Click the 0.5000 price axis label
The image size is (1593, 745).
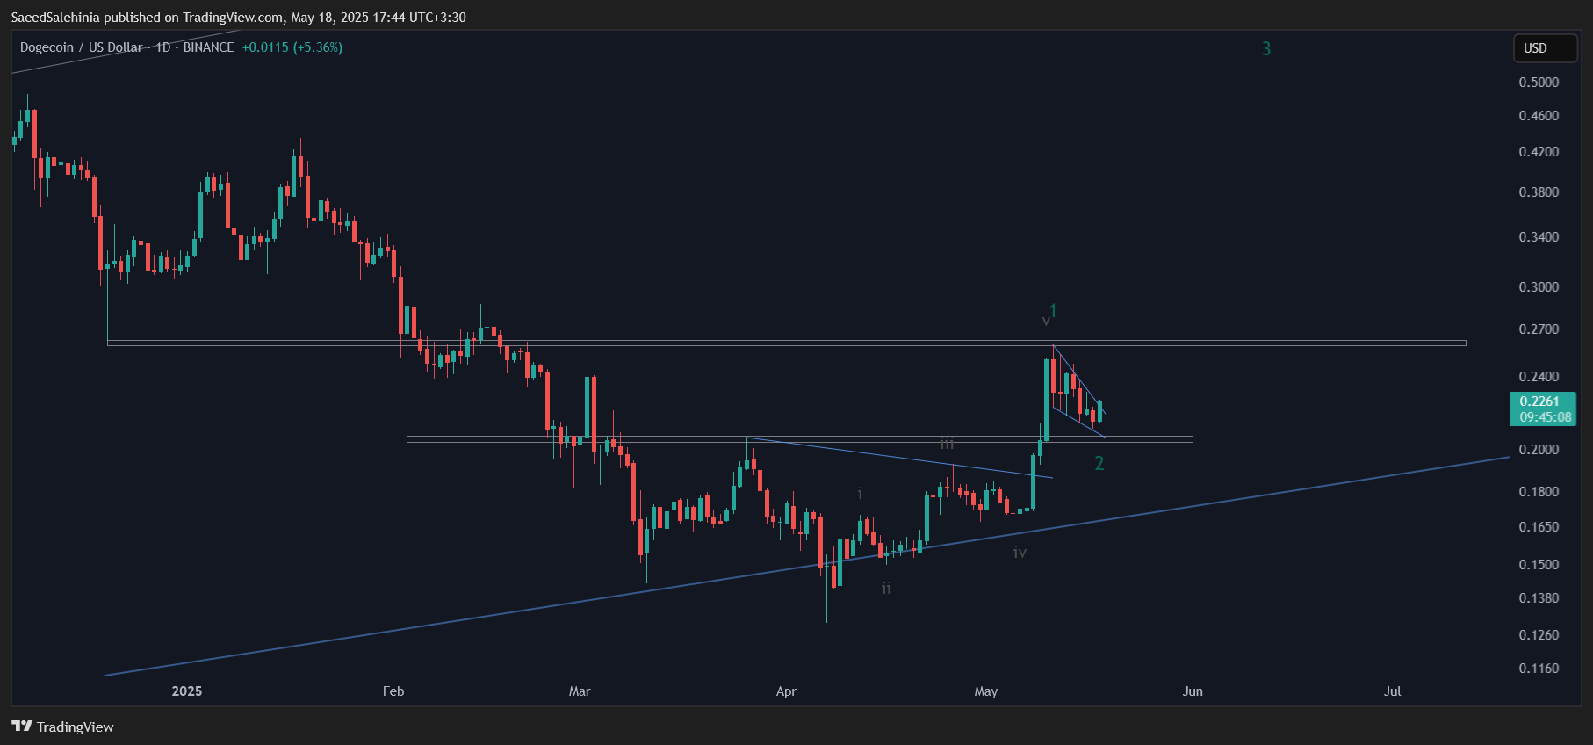tap(1539, 83)
